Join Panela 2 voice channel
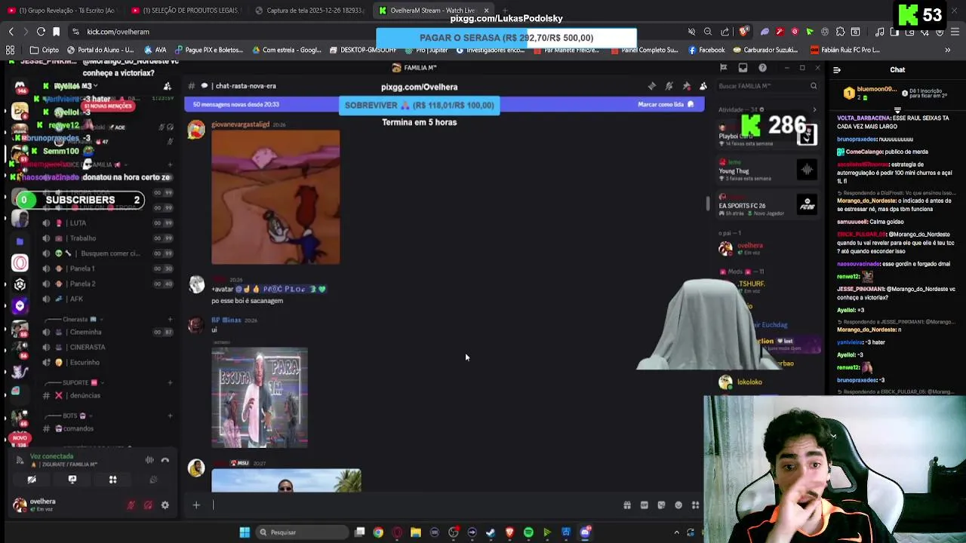This screenshot has width=966, height=543. (106, 284)
